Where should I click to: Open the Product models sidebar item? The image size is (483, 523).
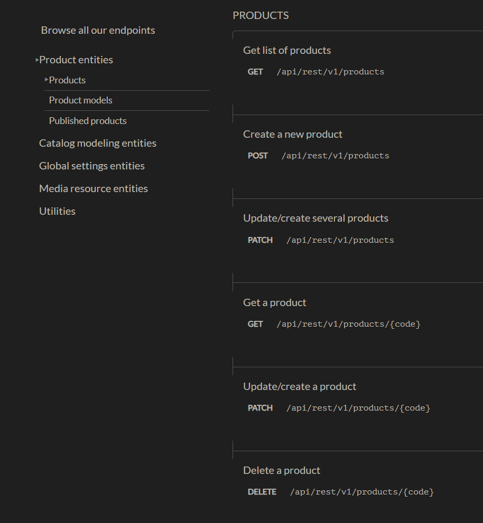[x=80, y=100]
